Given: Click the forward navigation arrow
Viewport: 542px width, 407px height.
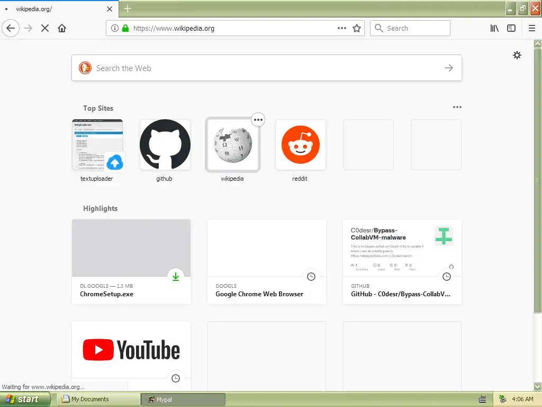Looking at the screenshot, I should coord(29,28).
